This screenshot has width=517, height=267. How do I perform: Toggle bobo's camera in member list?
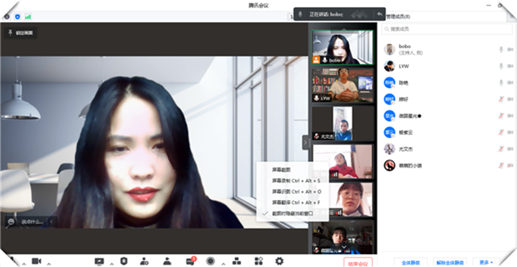(x=511, y=50)
